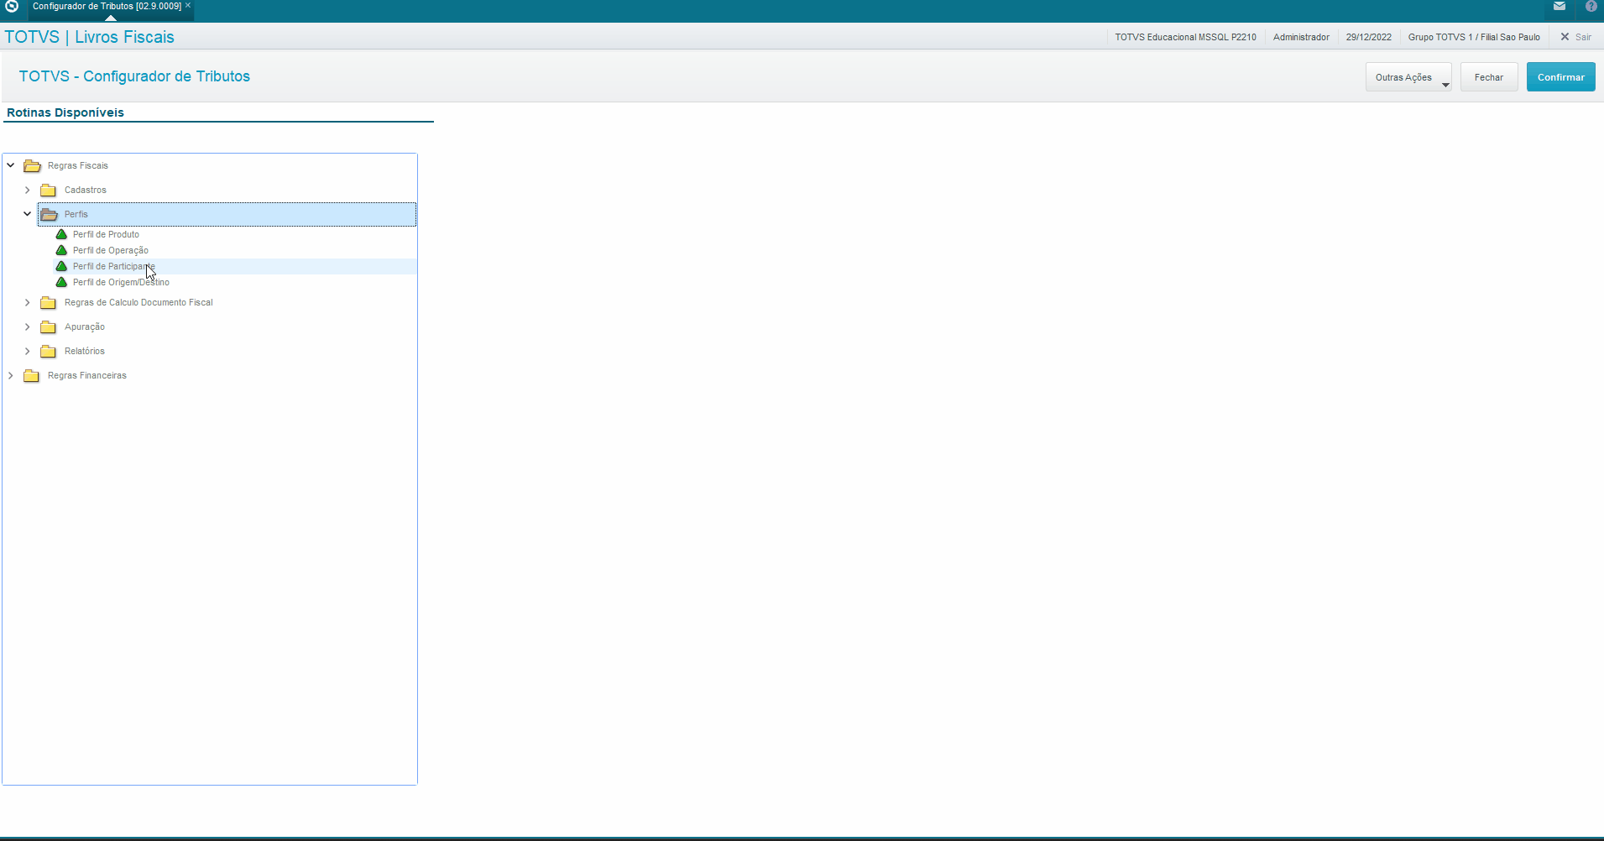The height and width of the screenshot is (841, 1604).
Task: Select the Regras Fiscais tree label
Action: [x=78, y=165]
